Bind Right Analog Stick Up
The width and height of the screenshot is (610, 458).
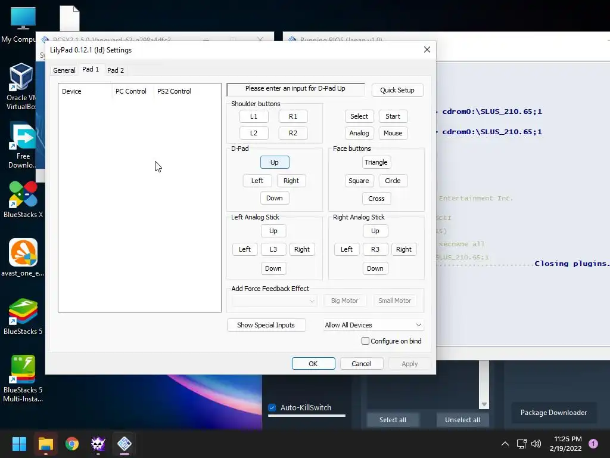[375, 231]
